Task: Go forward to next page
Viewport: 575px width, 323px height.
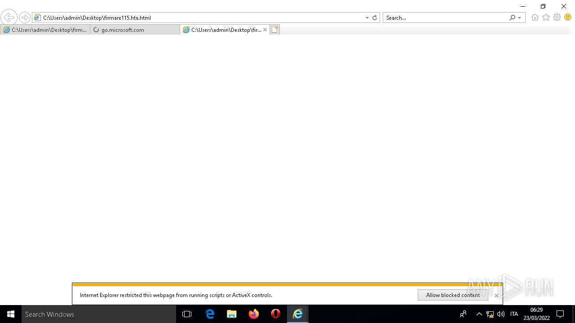Action: 25,17
